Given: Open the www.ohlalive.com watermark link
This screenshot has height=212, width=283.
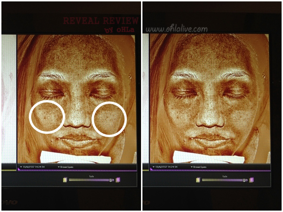Looking at the screenshot, I should [176, 29].
